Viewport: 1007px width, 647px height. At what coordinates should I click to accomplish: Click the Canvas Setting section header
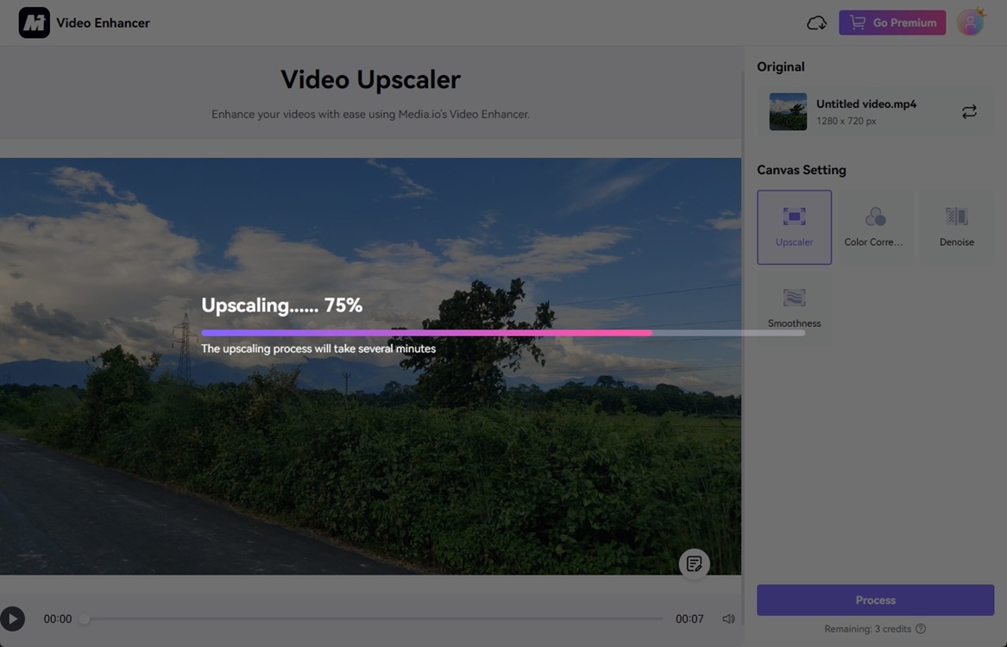tap(801, 169)
